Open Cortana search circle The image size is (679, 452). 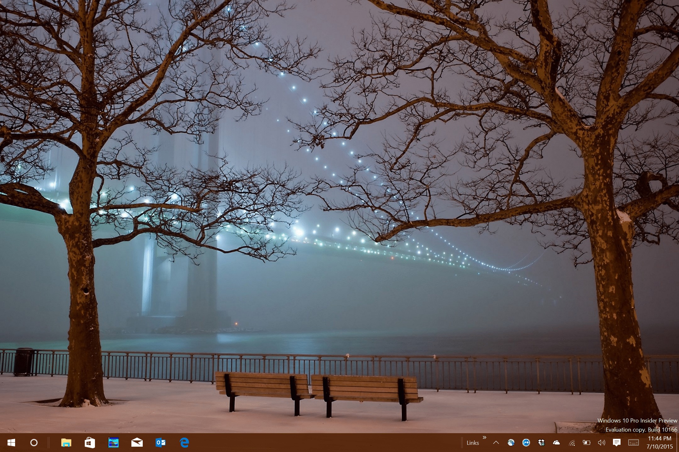[34, 443]
